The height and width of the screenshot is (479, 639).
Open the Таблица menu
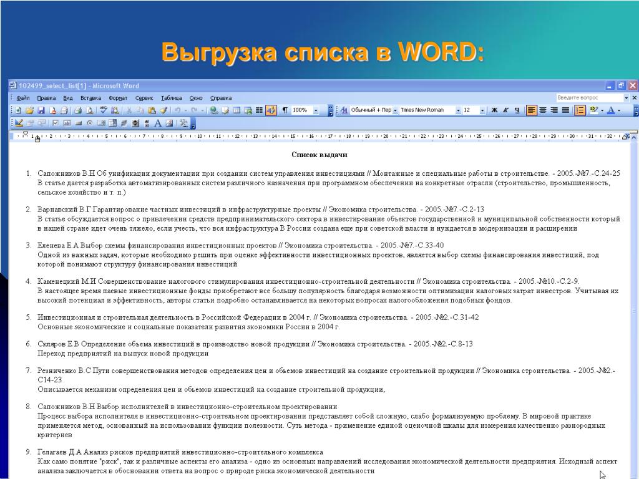tap(172, 98)
